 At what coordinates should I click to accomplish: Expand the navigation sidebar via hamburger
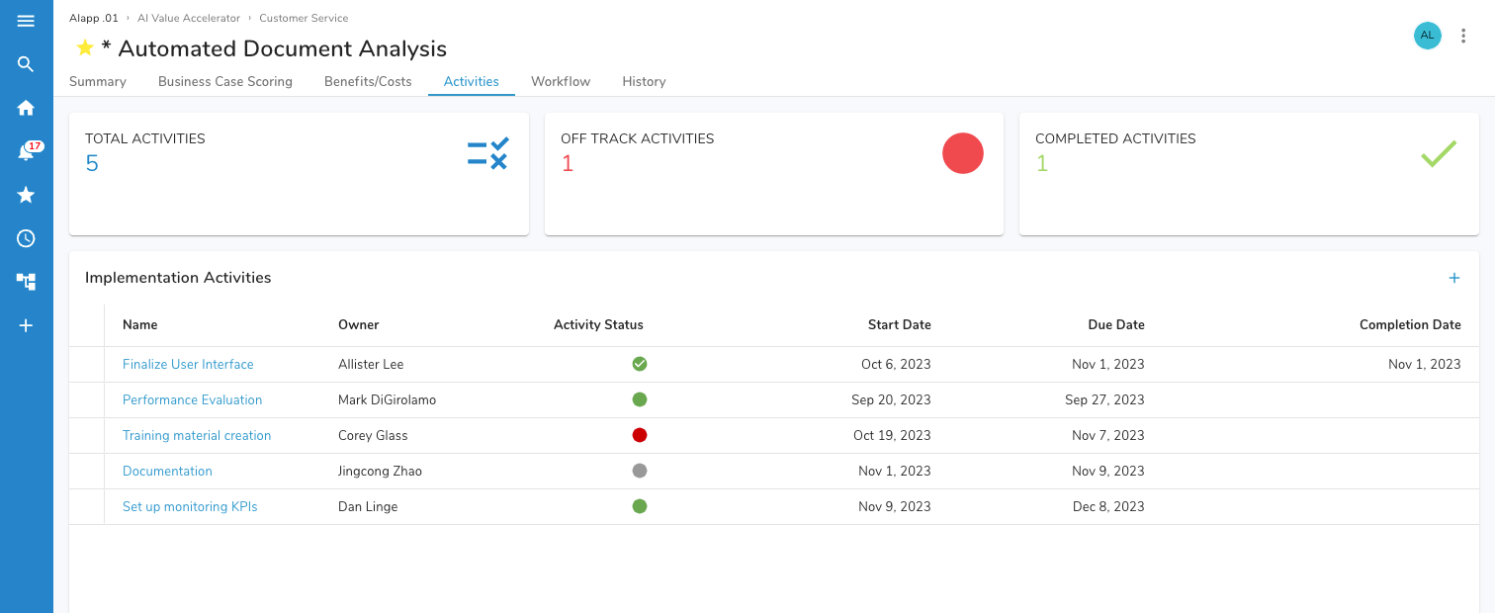pyautogui.click(x=26, y=20)
